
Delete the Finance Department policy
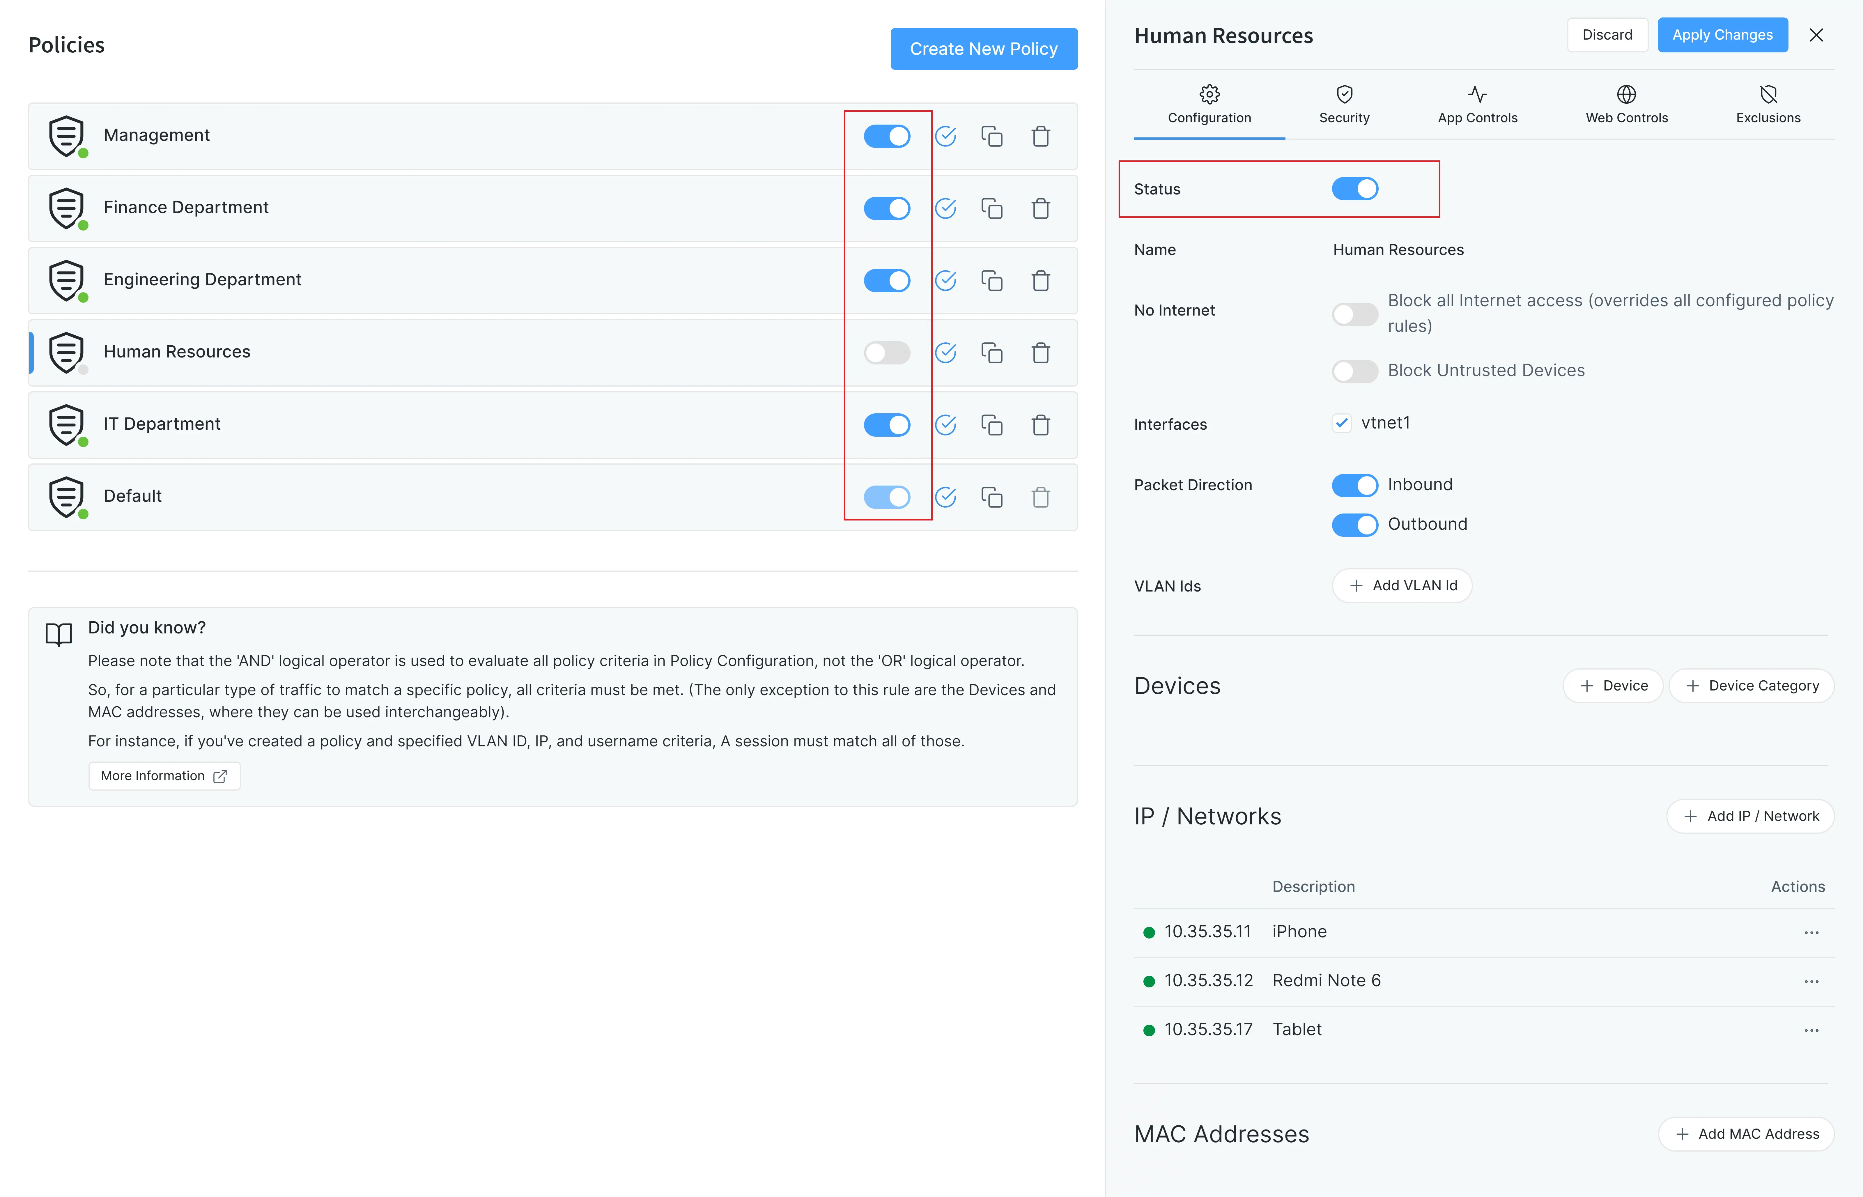click(1041, 208)
